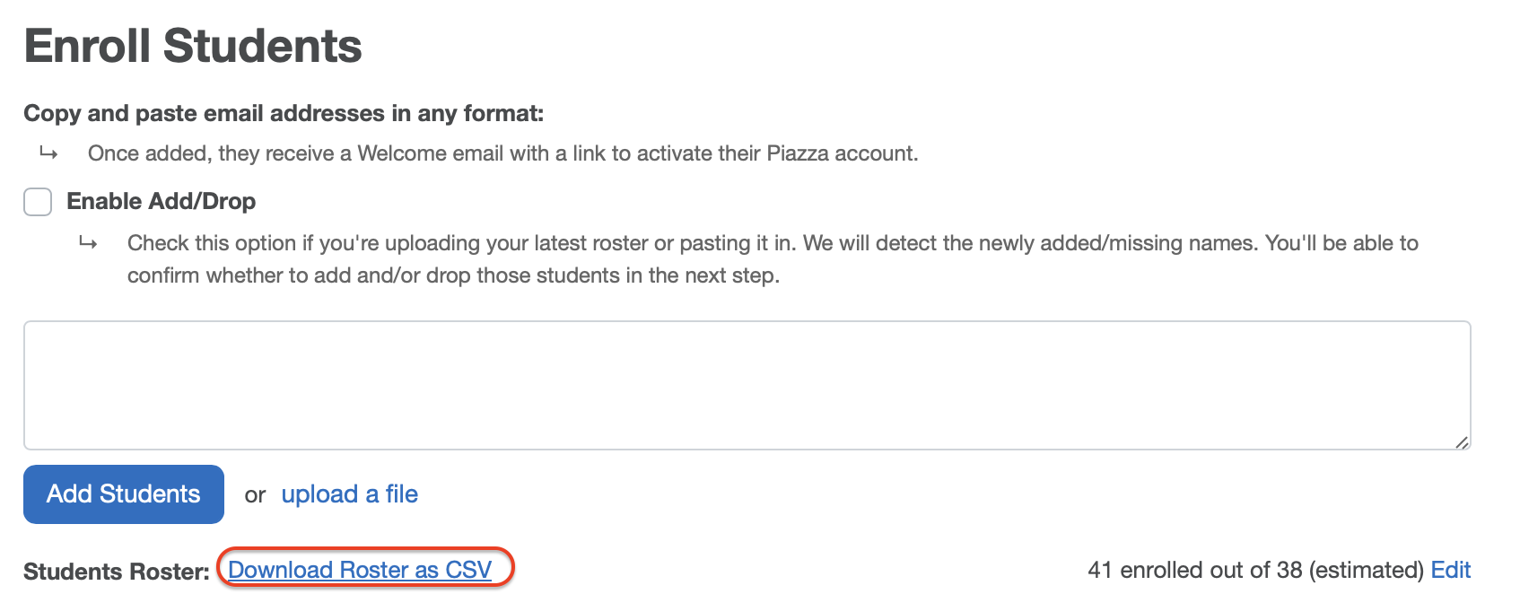Click arrow icon beside Add/Drop description
1520x594 pixels.
coord(88,243)
